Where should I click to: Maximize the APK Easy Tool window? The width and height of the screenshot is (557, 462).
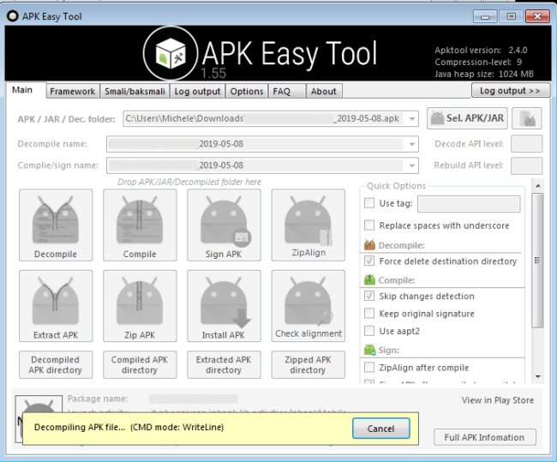pyautogui.click(x=511, y=16)
